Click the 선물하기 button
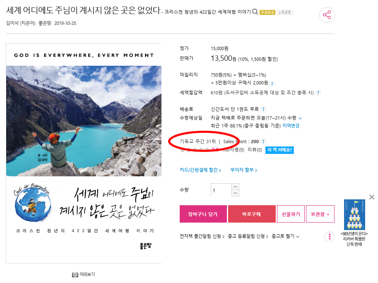 click(291, 214)
